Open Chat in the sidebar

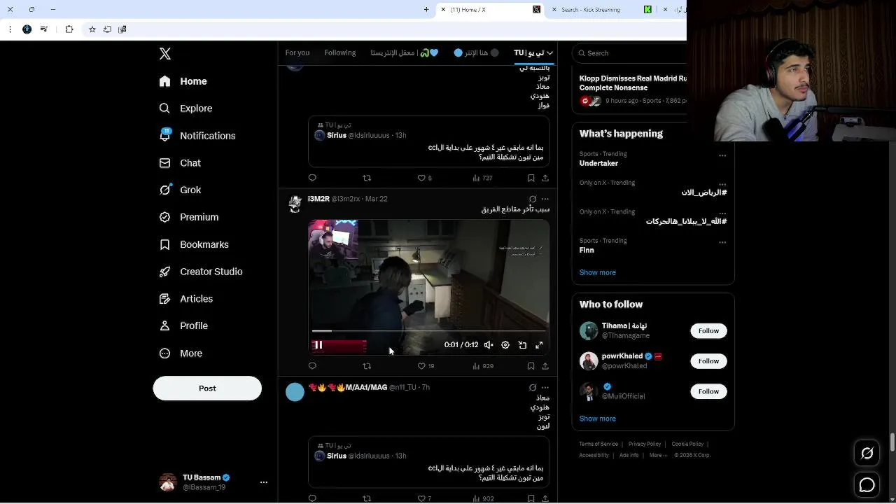[180, 163]
